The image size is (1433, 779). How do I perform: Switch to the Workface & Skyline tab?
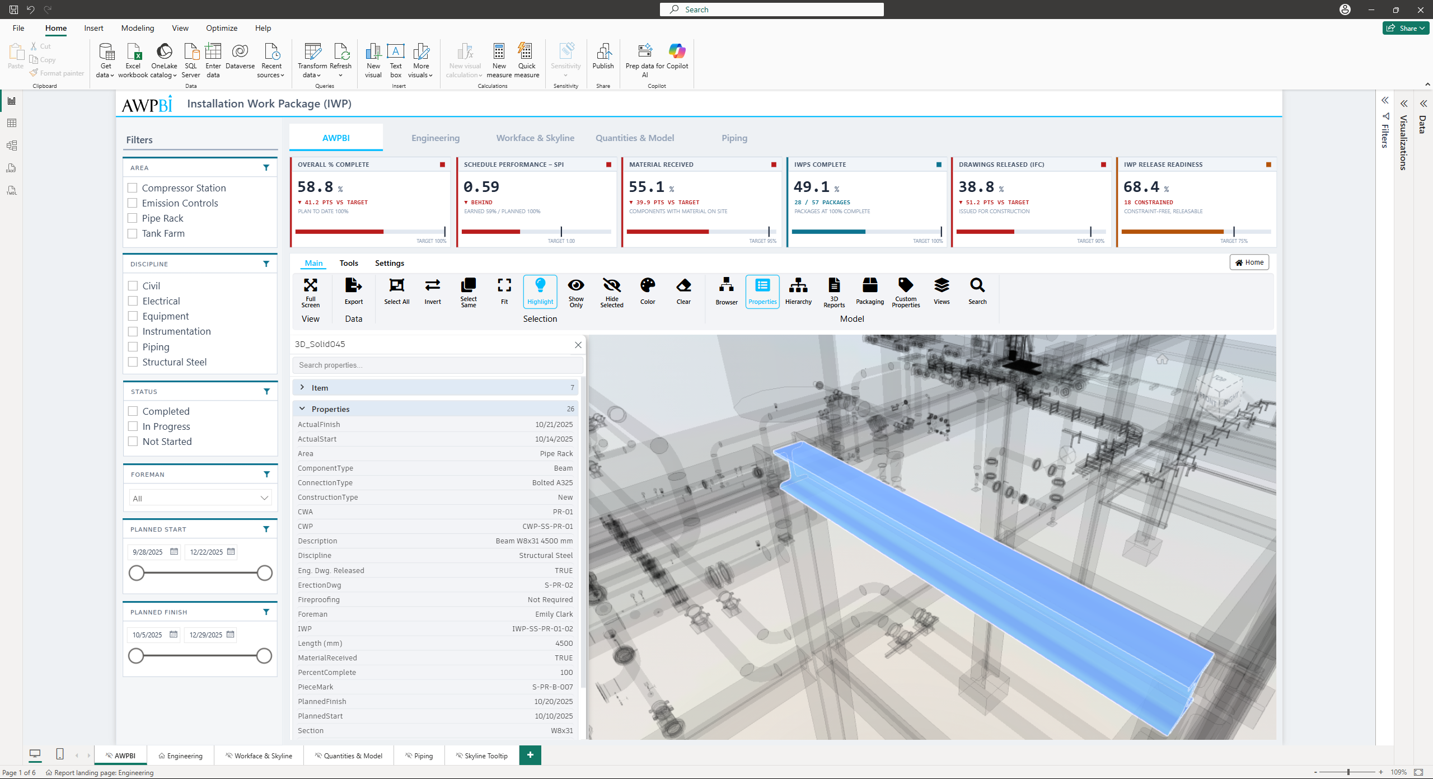click(535, 138)
